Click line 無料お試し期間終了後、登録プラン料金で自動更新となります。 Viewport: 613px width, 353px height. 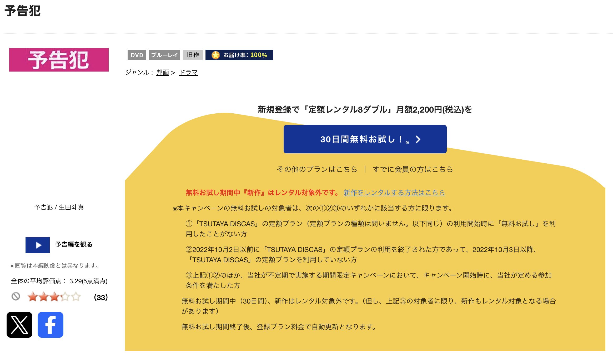click(279, 327)
